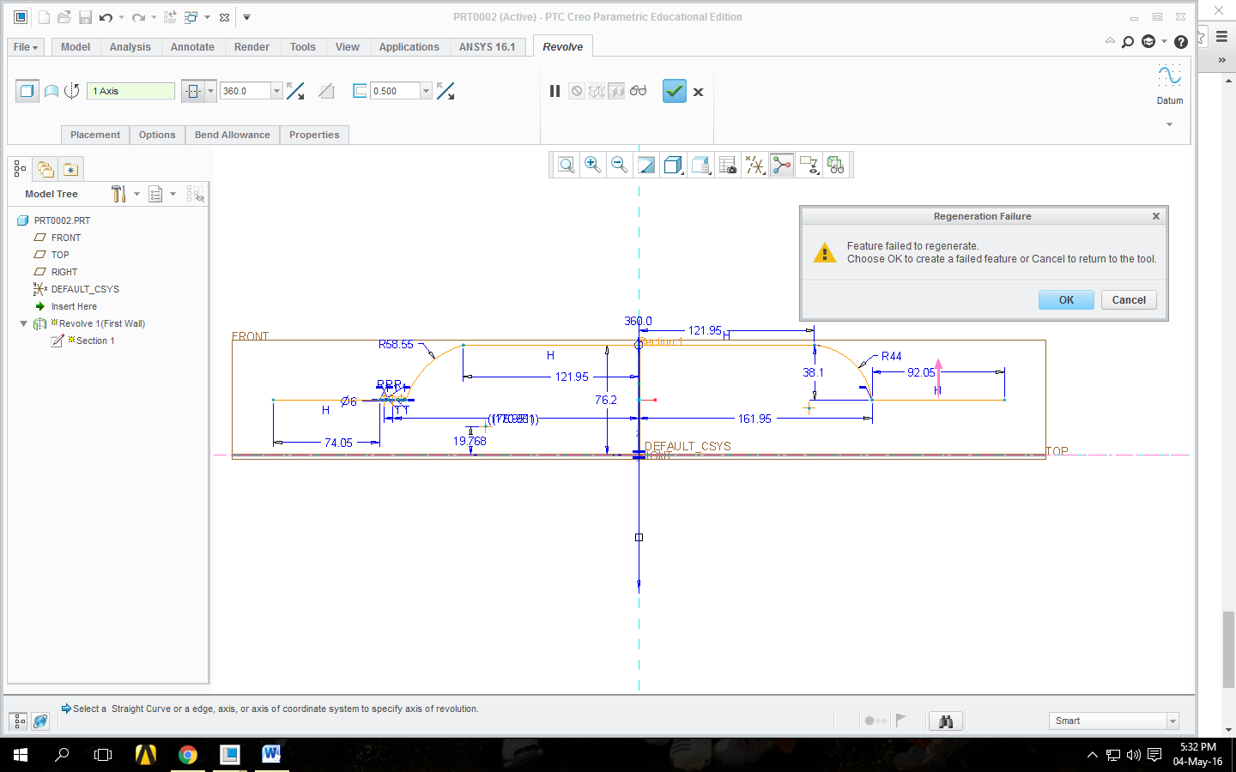Switch to the Analysis ribbon tab
1236x772 pixels.
(x=130, y=47)
